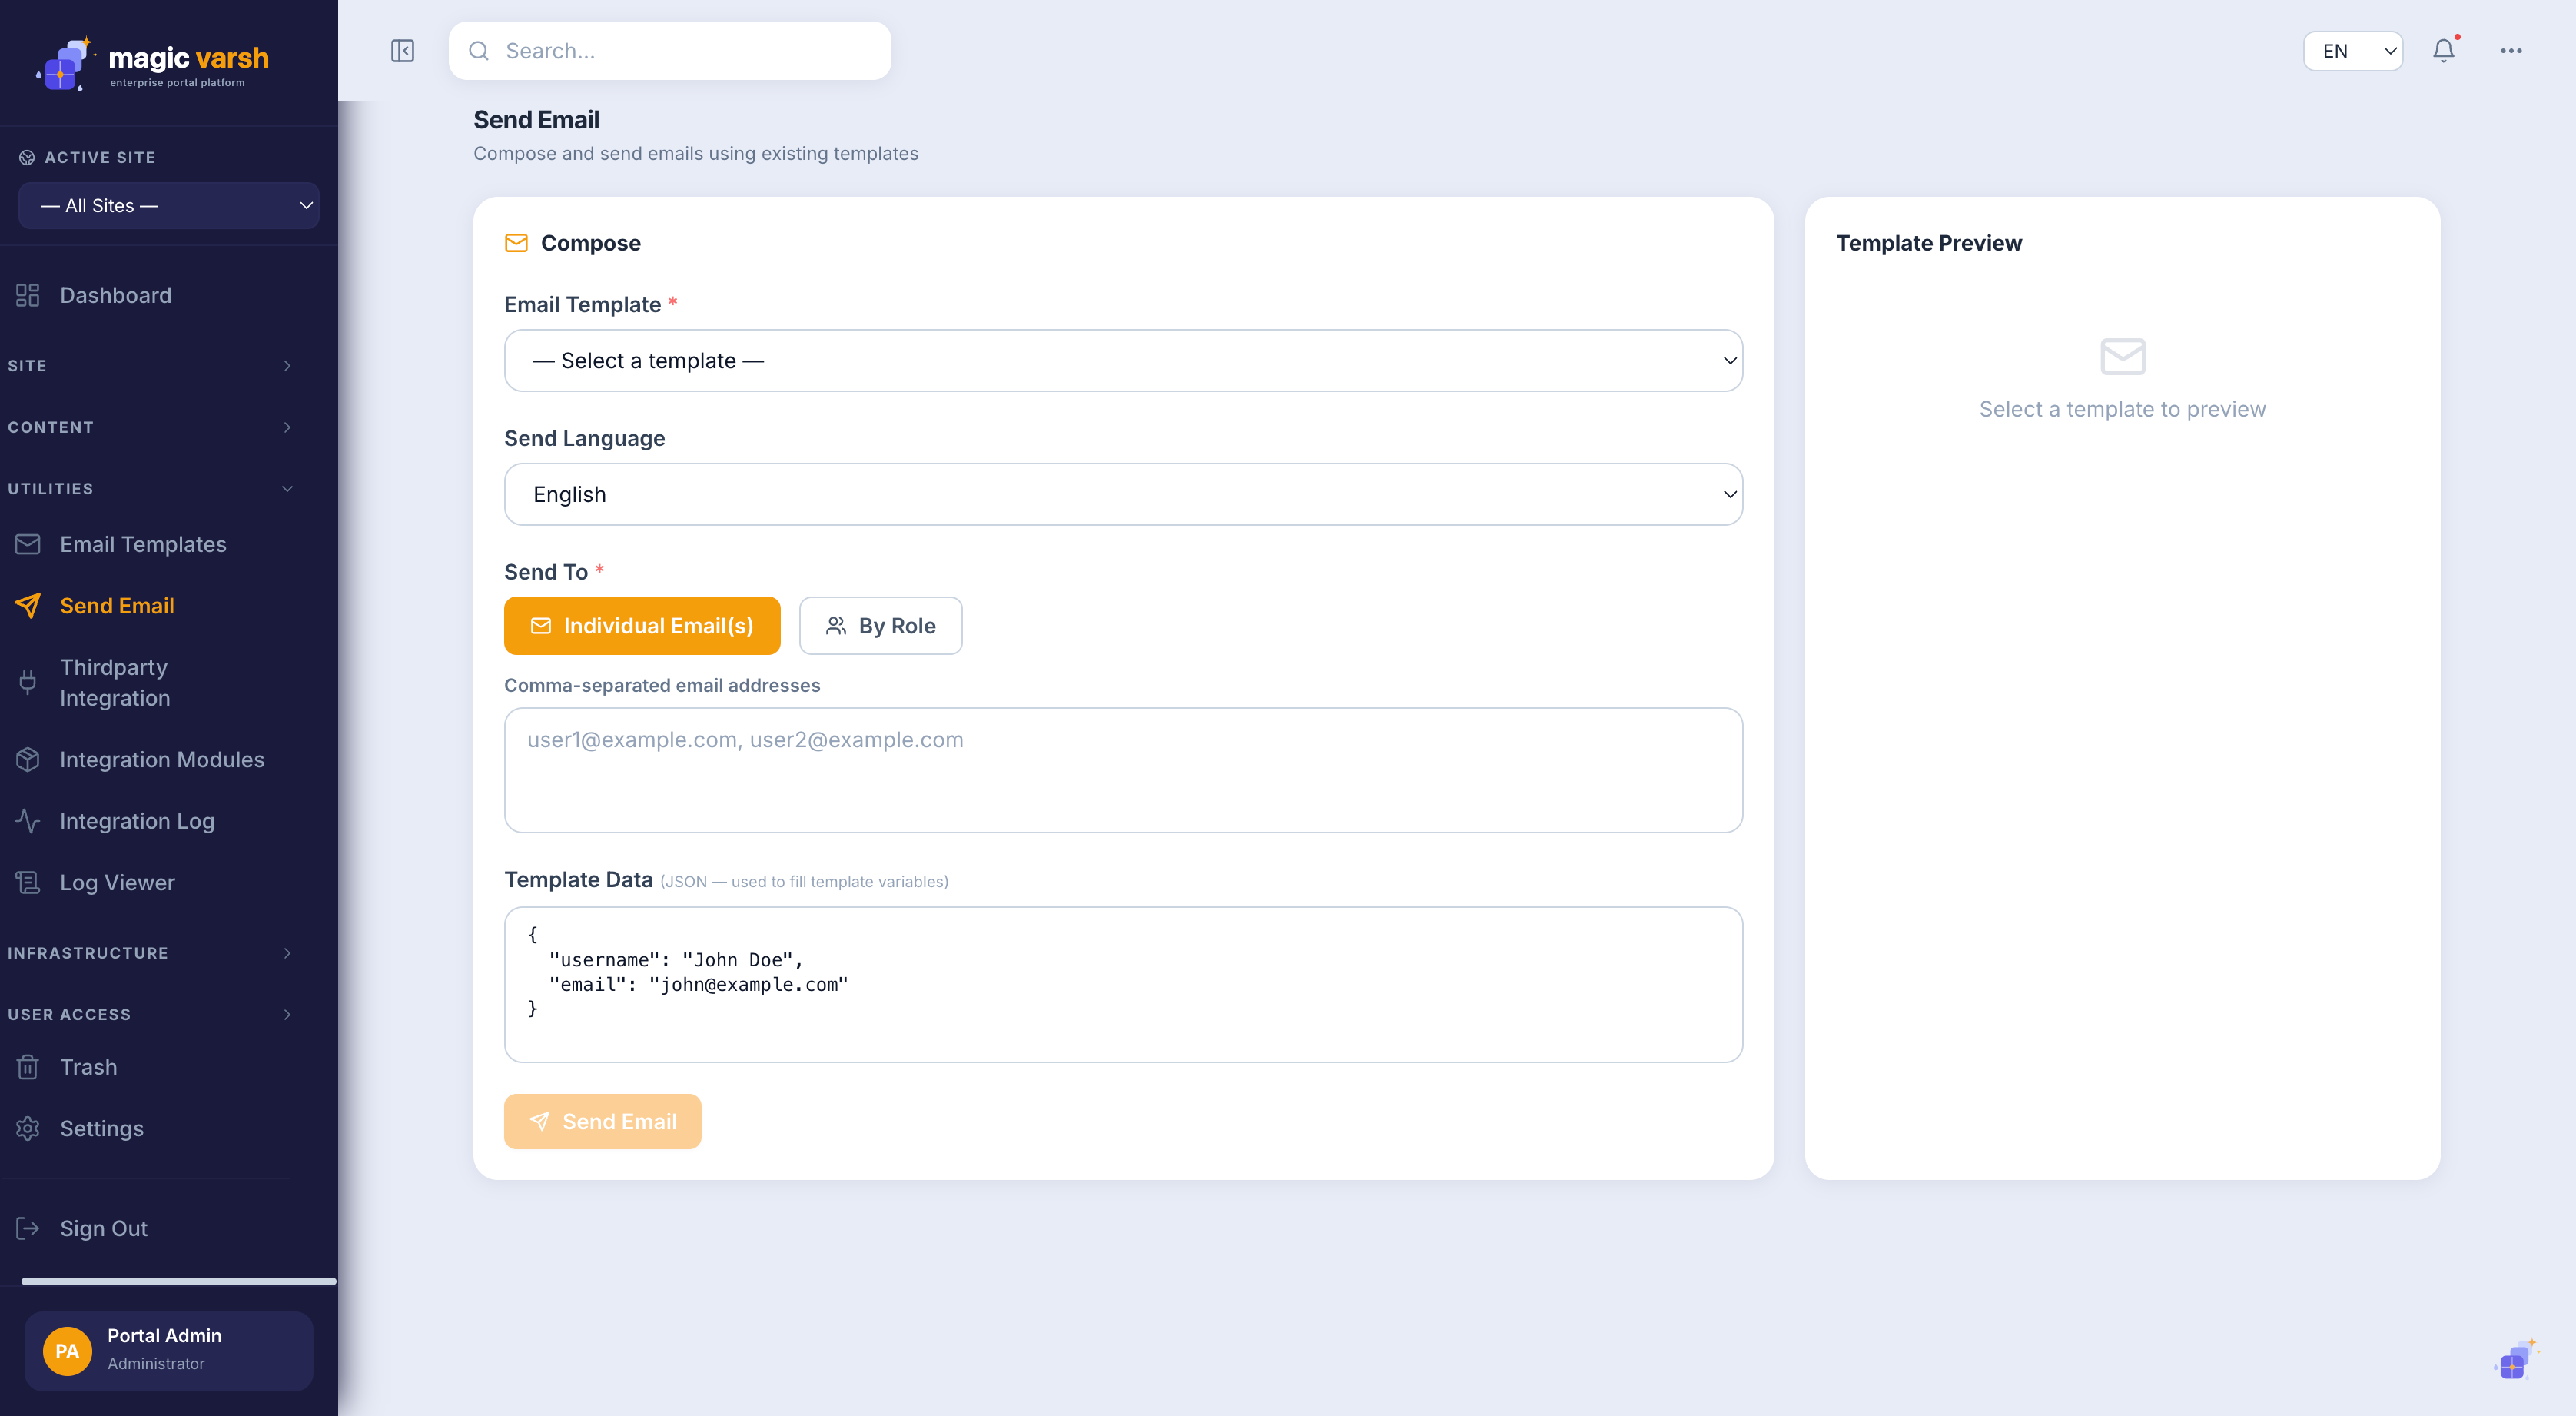Open the notifications bell
This screenshot has width=2576, height=1416.
point(2443,50)
